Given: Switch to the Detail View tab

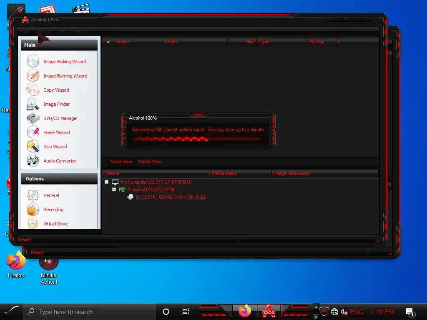Looking at the screenshot, I should (x=121, y=162).
